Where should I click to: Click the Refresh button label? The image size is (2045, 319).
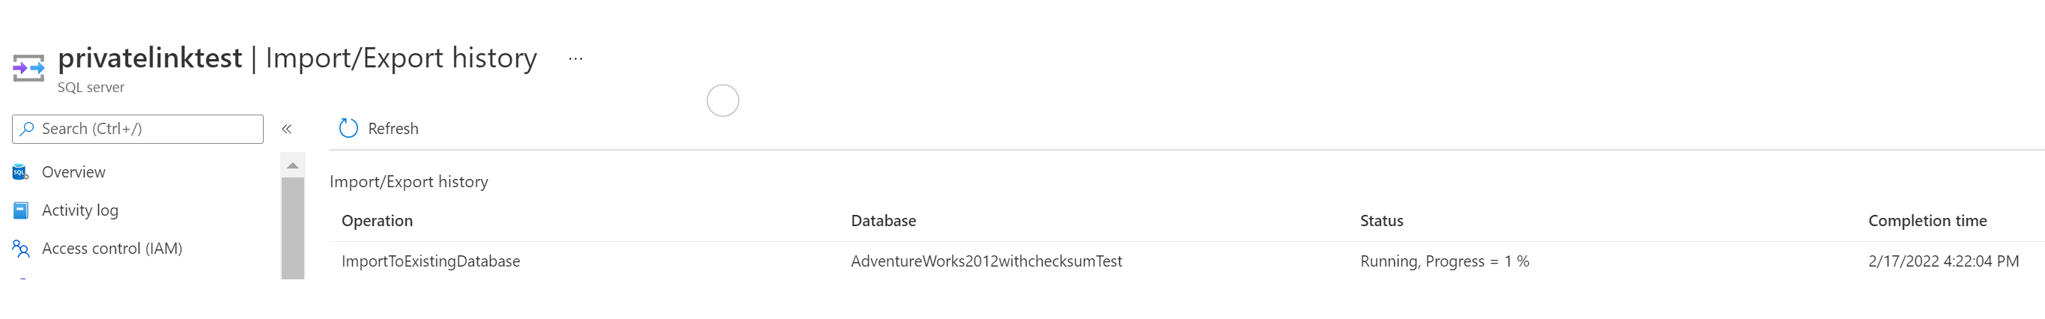[393, 129]
